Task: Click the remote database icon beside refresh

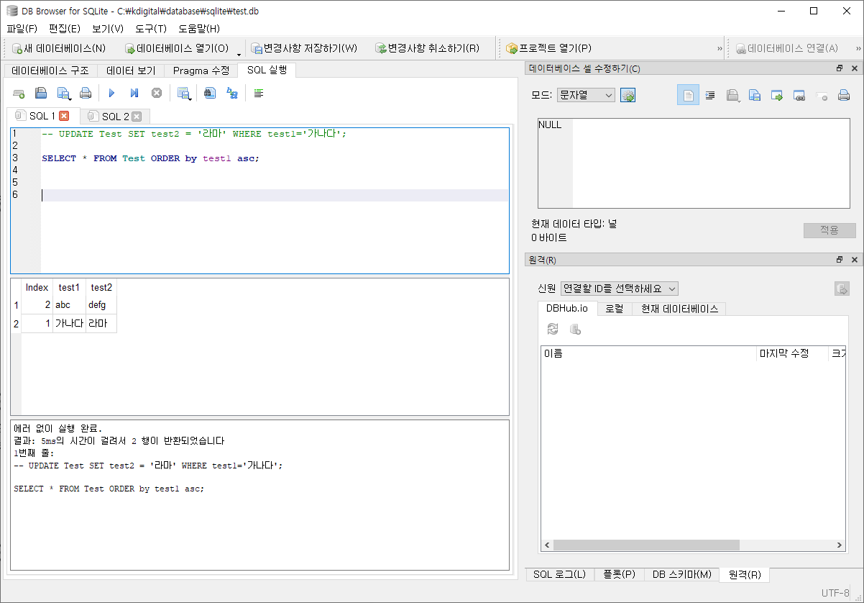Action: [x=575, y=329]
